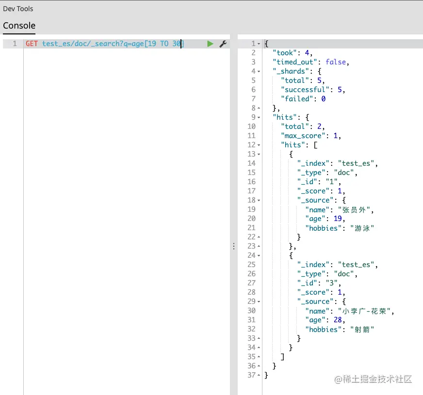
Task: Click first "_index": "test_es" on line 14
Action: coord(337,163)
